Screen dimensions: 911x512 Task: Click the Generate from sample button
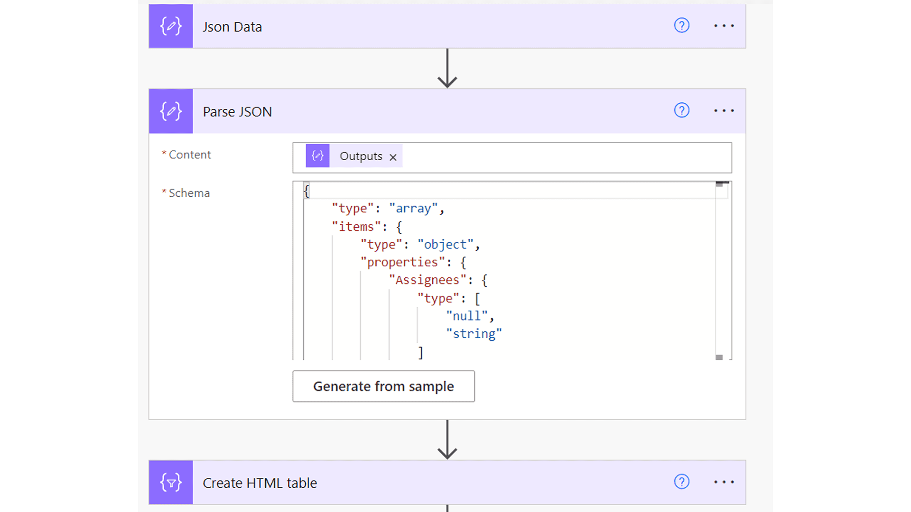[x=383, y=386]
